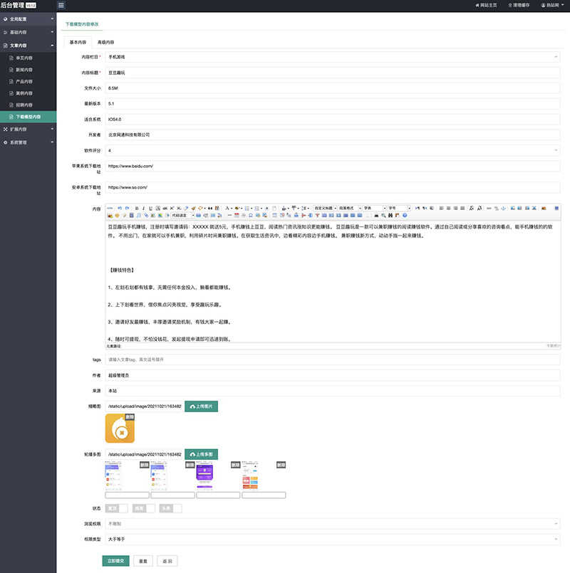Click the horizontal rule icon
Image resolution: width=570 pixels, height=573 pixels.
pyautogui.click(x=229, y=215)
